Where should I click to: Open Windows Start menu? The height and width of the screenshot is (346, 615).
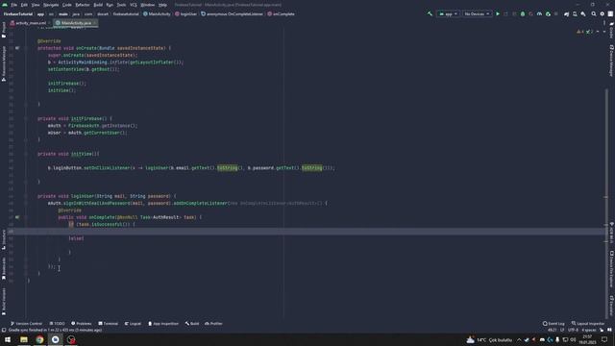tap(8, 339)
